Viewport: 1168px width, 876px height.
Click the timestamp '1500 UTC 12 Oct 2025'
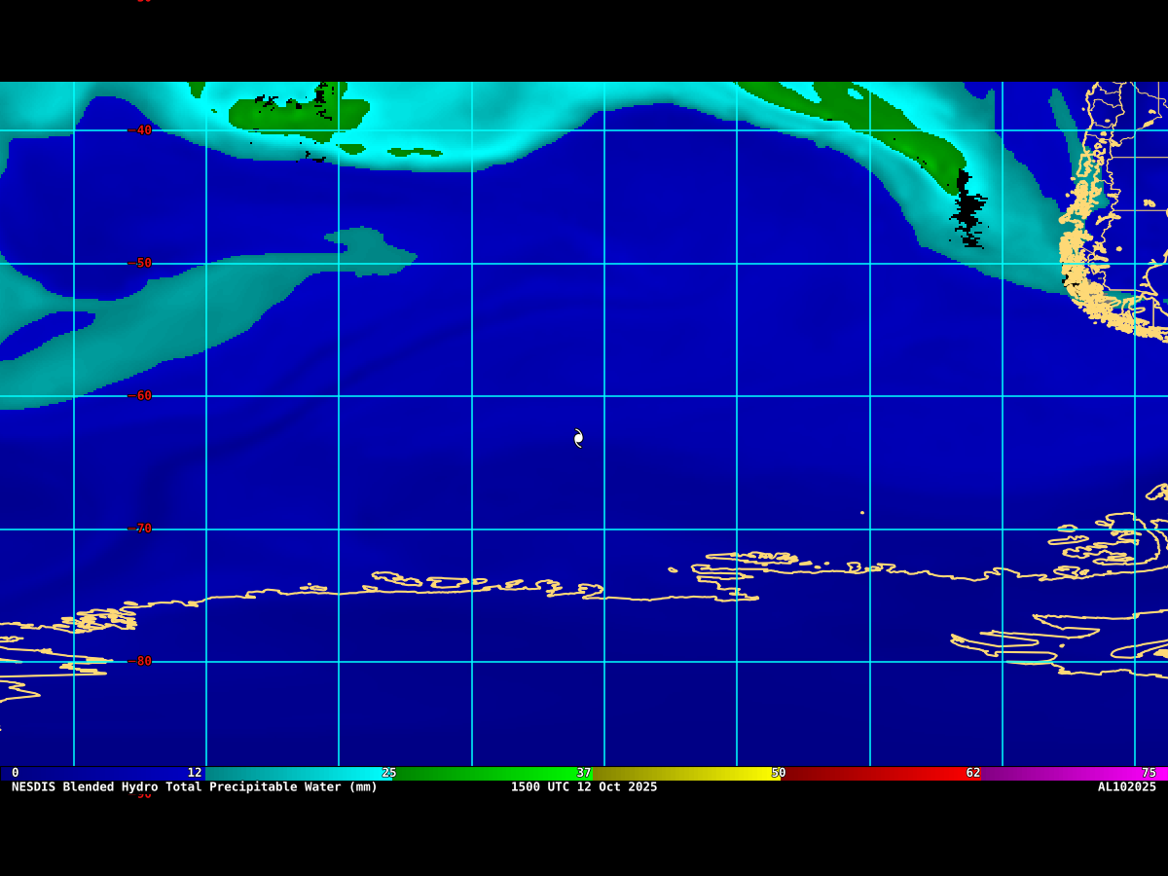tap(584, 786)
